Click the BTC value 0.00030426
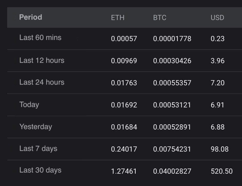Image resolution: width=242 pixels, height=186 pixels. (x=172, y=61)
